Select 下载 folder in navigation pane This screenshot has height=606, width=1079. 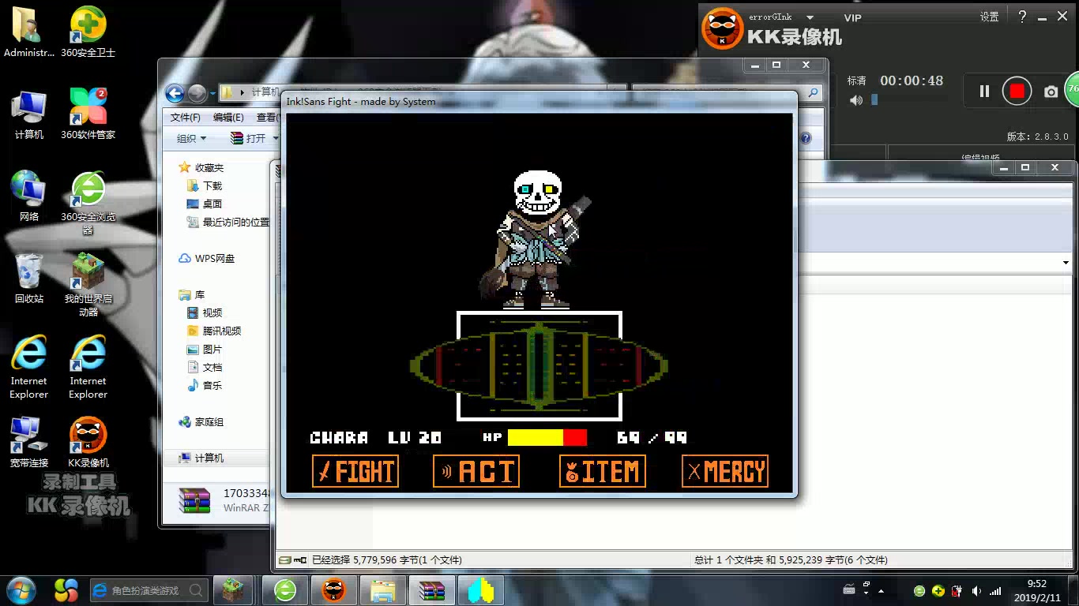(205, 185)
